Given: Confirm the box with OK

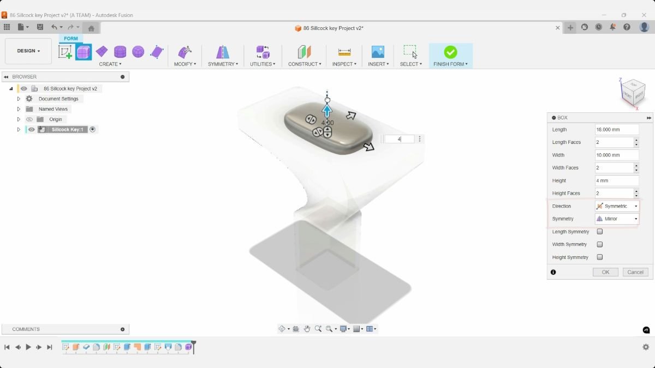Looking at the screenshot, I should click(x=605, y=272).
